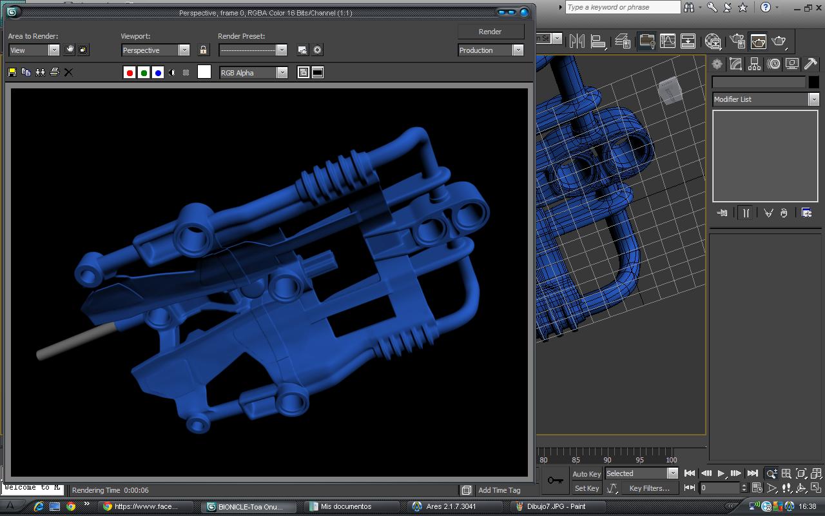Click the white background color swatch
Viewport: 825px width, 516px height.
(x=204, y=72)
